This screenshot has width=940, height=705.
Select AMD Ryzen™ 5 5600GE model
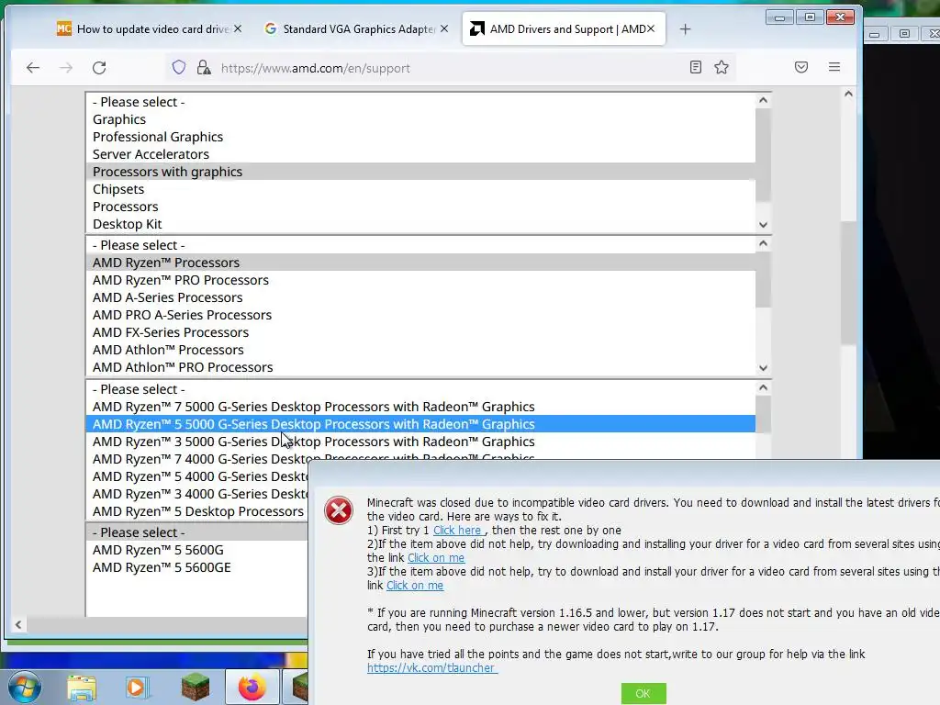point(197,567)
